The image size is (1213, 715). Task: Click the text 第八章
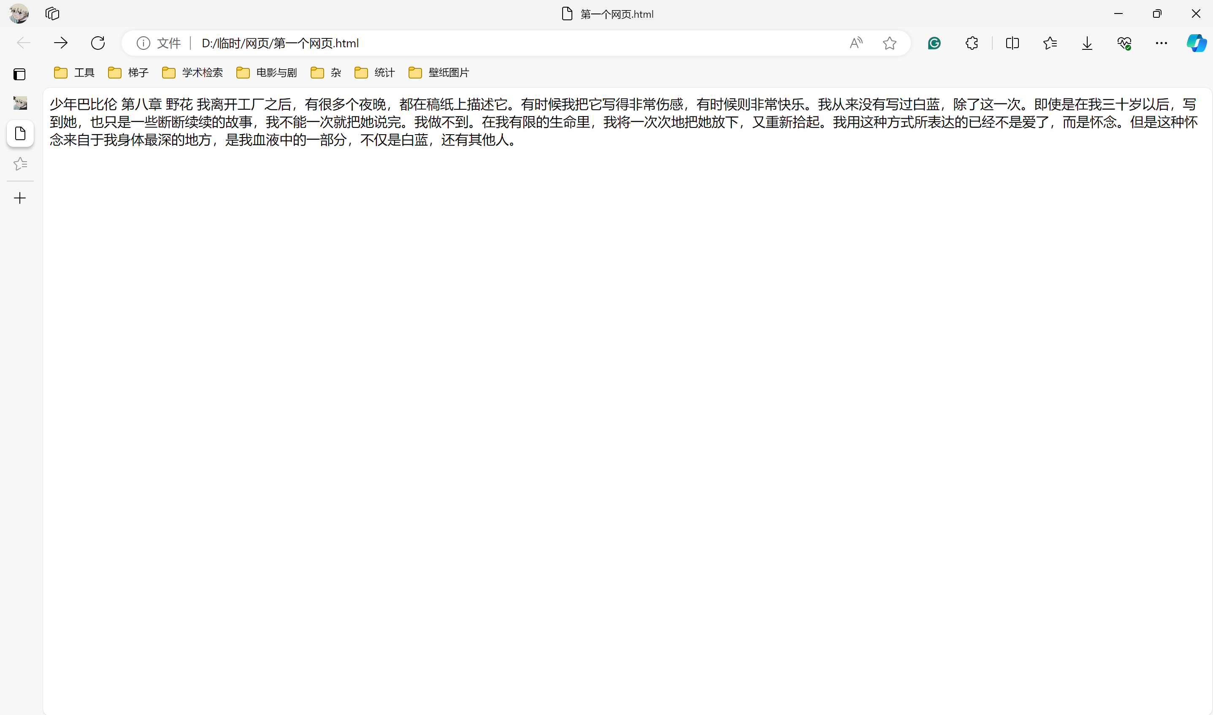pyautogui.click(x=141, y=104)
